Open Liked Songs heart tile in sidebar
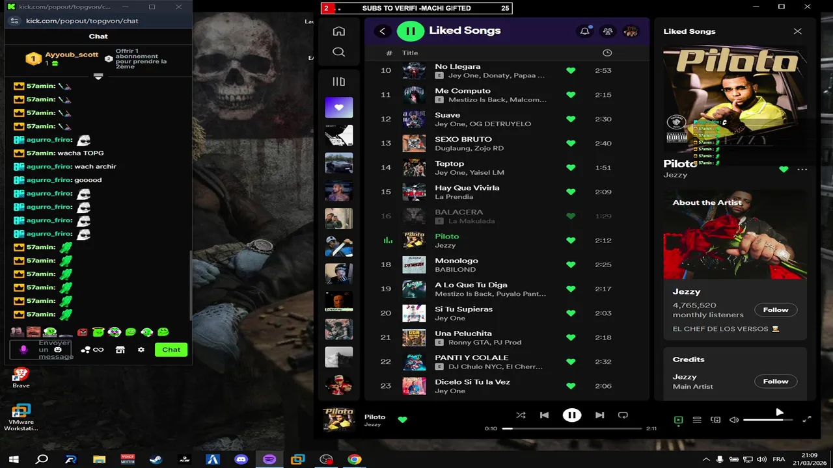Screen dimensions: 833x468 coord(338,107)
